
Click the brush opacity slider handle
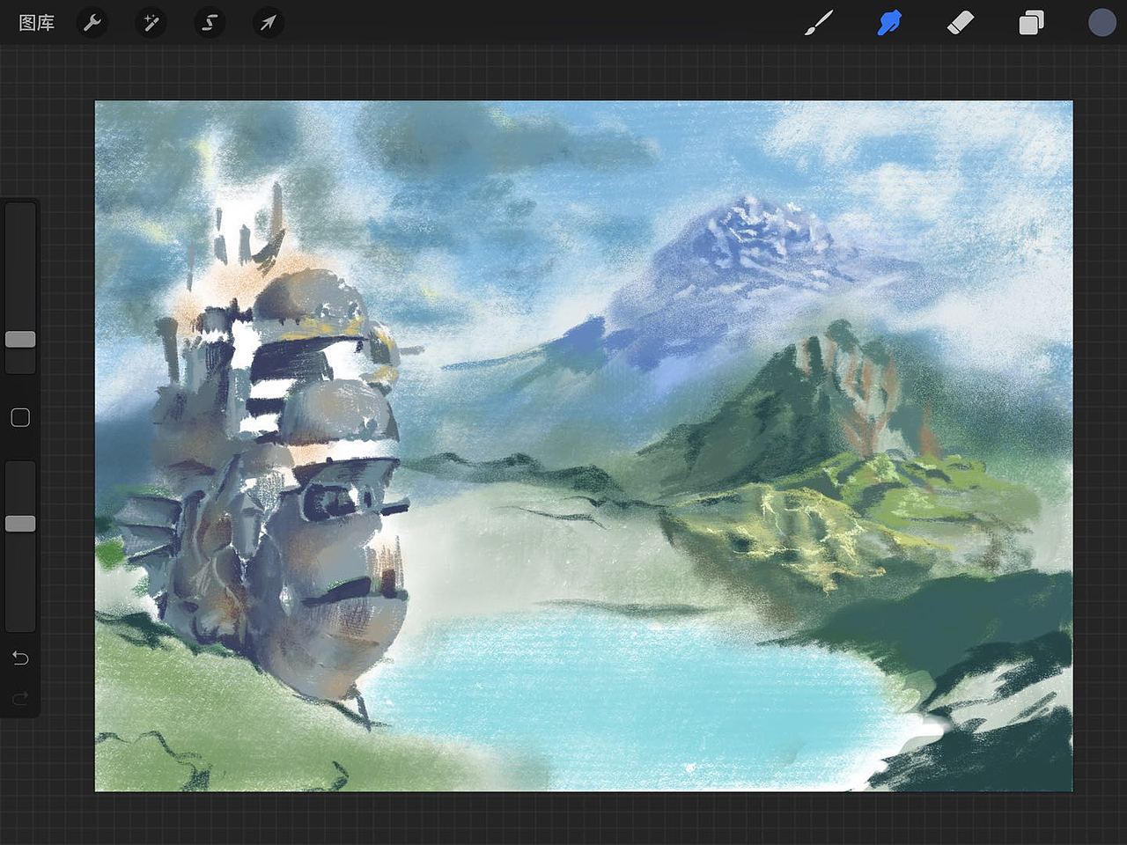(x=20, y=524)
